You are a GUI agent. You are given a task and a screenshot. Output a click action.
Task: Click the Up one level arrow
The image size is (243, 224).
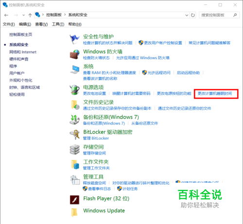(30, 15)
